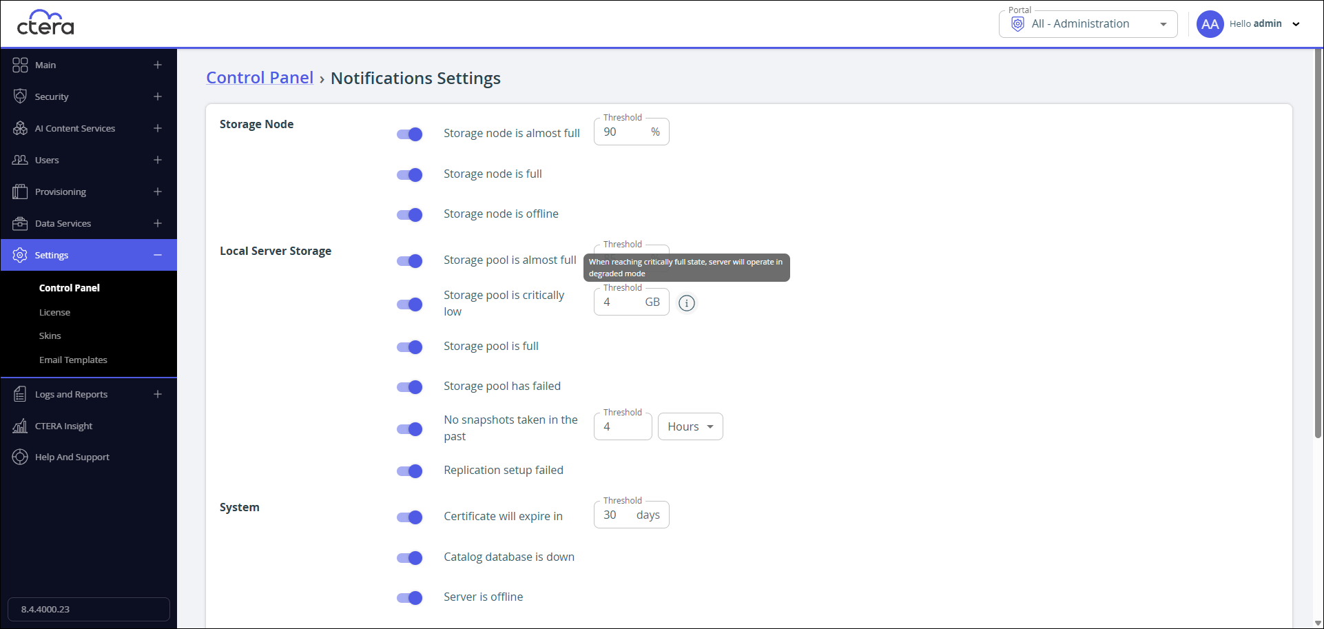Click the snapshots threshold 4 field

pos(623,426)
